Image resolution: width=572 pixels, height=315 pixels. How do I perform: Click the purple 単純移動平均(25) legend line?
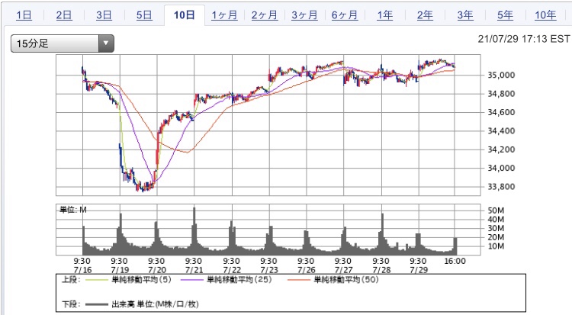point(191,281)
